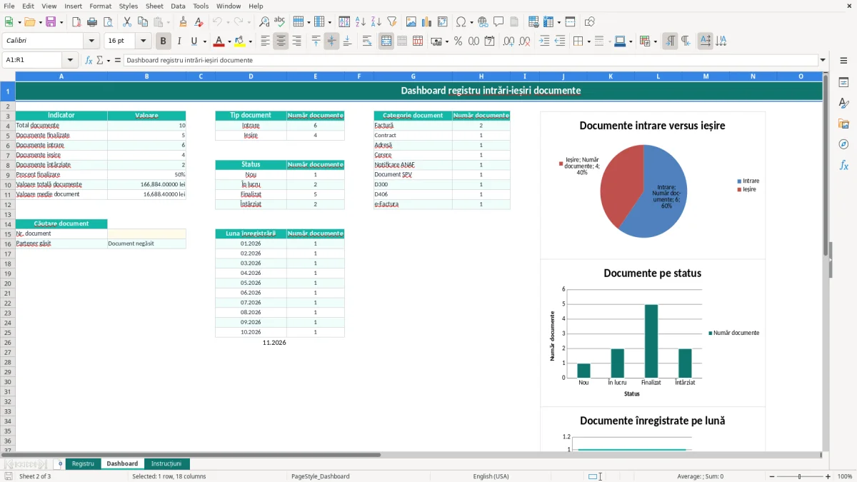Open the Font Name dropdown arrow

click(91, 41)
